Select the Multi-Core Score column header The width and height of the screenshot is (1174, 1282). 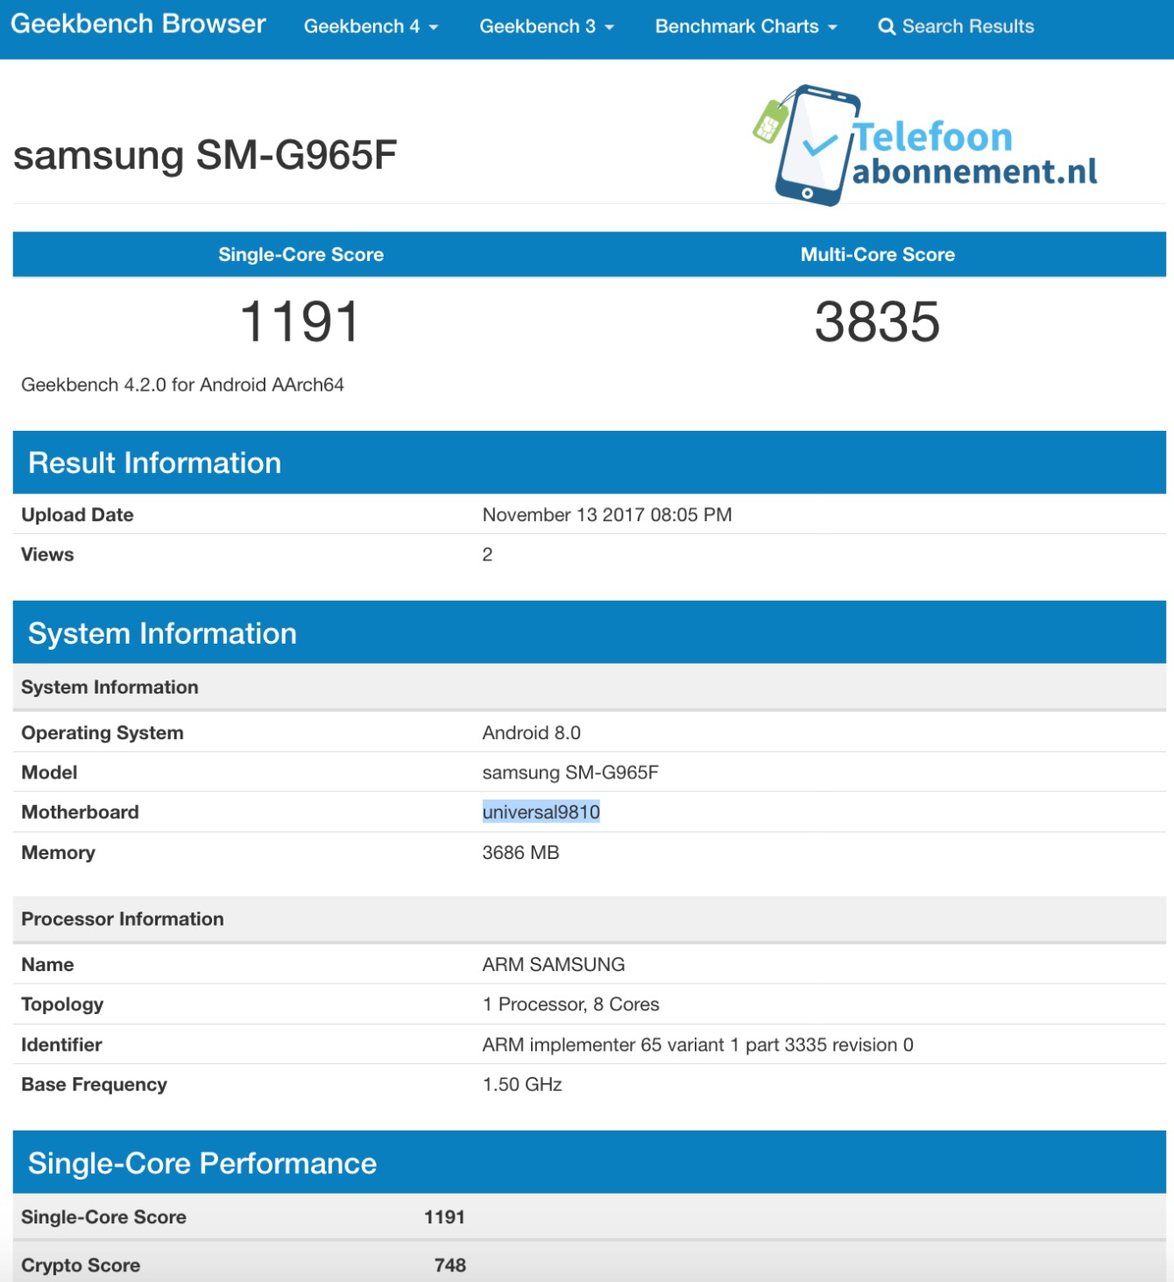coord(877,255)
